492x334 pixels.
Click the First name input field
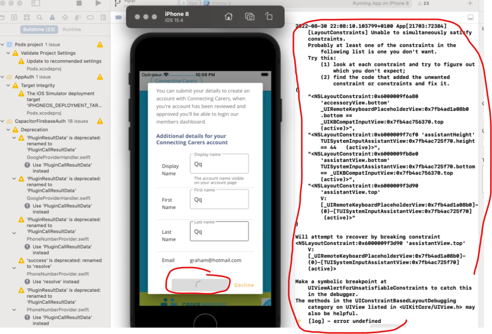(x=219, y=200)
